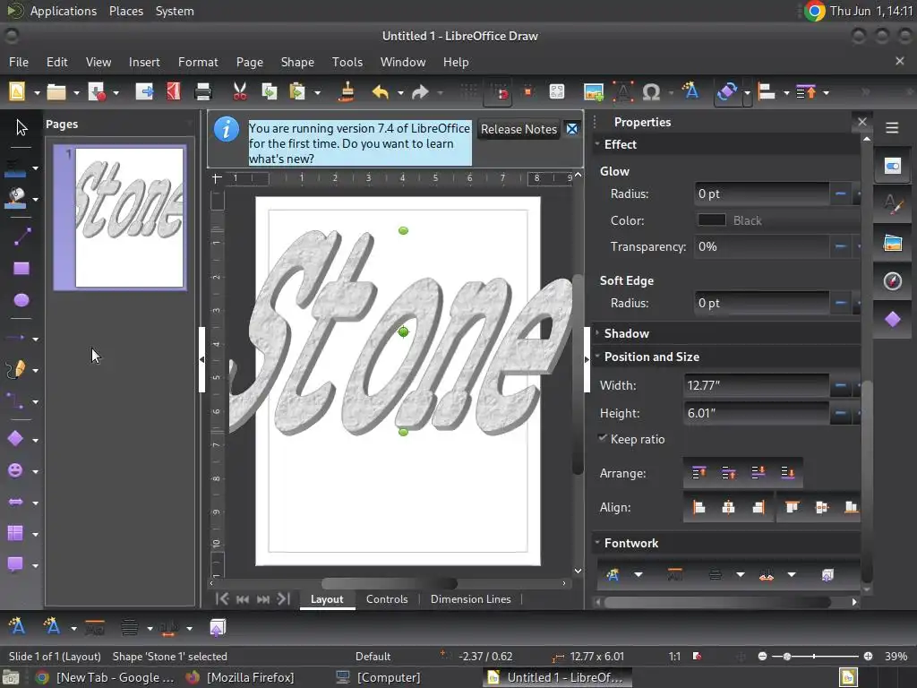Image resolution: width=917 pixels, height=688 pixels.
Task: Switch to the Dimension Lines tab
Action: [x=471, y=599]
